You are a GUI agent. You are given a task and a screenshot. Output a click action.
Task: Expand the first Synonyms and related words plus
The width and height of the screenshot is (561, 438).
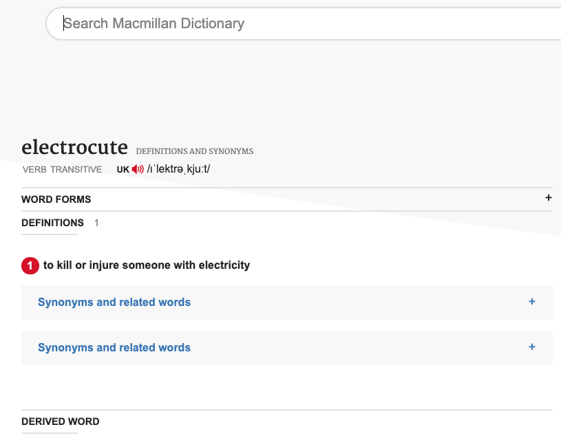pyautogui.click(x=531, y=302)
